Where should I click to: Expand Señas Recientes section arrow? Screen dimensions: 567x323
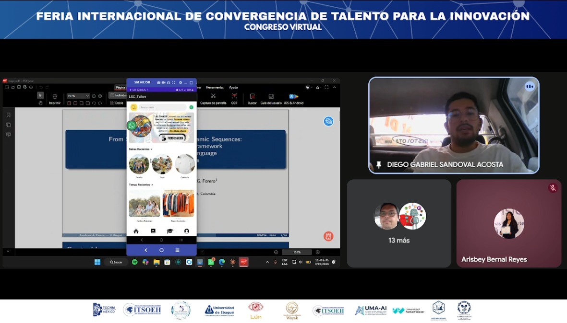[x=152, y=149]
